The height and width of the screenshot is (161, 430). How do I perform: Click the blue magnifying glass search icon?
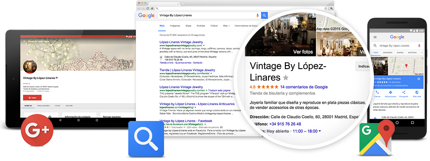click(x=146, y=139)
